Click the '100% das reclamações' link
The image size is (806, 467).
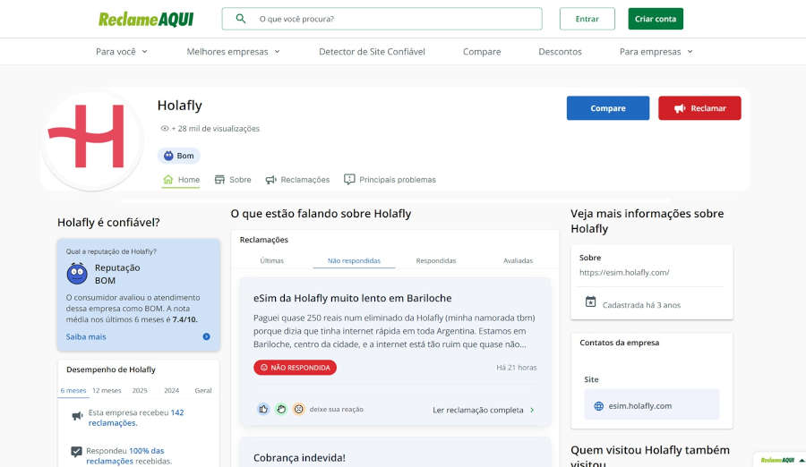point(124,455)
